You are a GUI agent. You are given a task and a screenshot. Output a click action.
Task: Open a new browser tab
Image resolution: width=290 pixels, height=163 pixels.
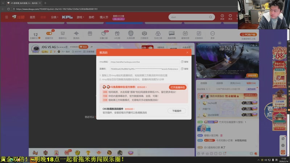pos(45,3)
